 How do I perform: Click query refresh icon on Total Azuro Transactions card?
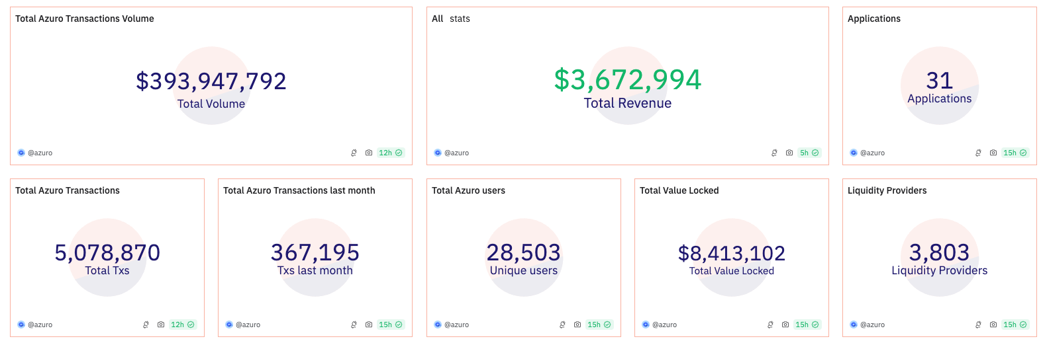(146, 325)
